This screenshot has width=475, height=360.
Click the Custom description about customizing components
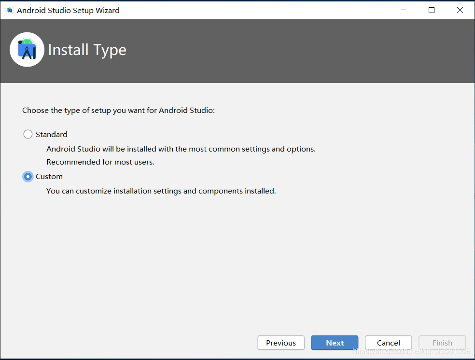162,191
